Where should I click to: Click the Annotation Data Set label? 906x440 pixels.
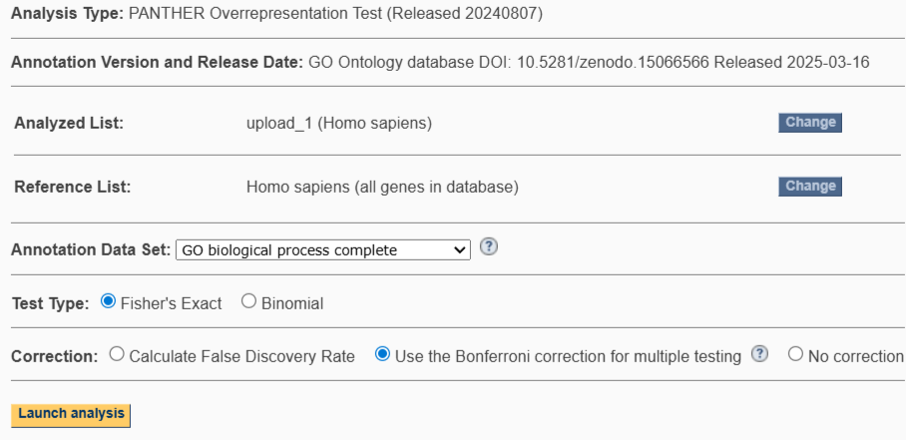[x=91, y=249]
